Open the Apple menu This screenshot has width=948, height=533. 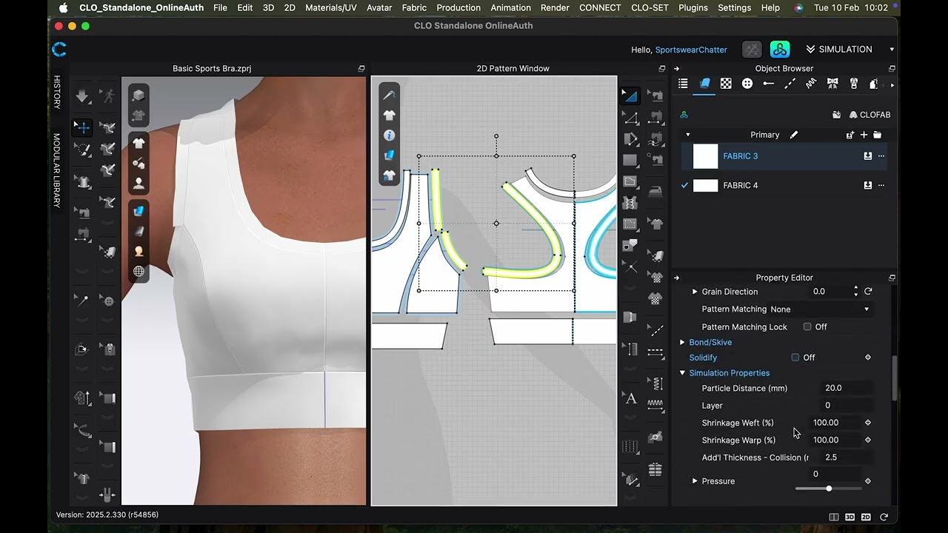point(63,7)
